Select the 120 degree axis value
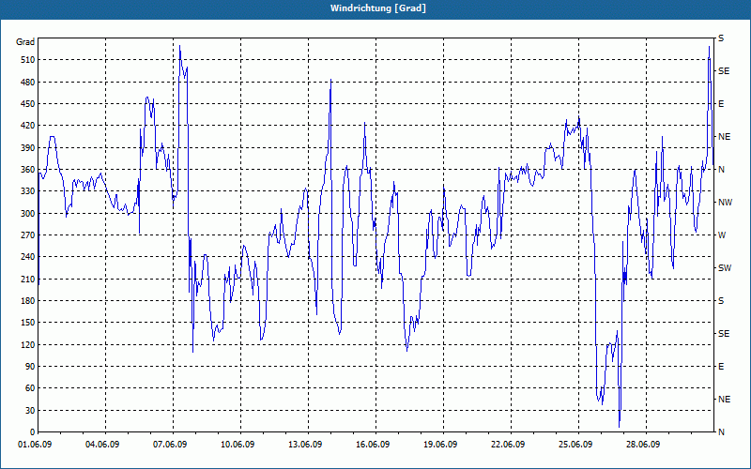The width and height of the screenshot is (751, 469). [x=28, y=344]
